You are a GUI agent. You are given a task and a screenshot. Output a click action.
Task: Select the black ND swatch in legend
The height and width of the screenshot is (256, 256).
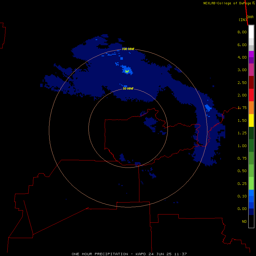tap(251, 221)
